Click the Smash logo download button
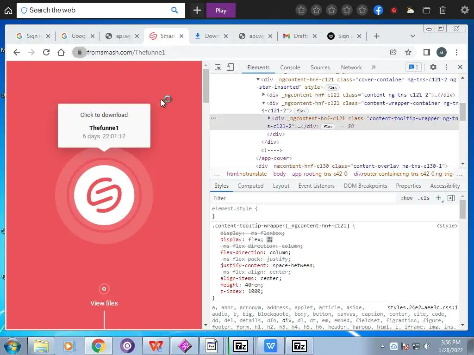 coord(104,195)
